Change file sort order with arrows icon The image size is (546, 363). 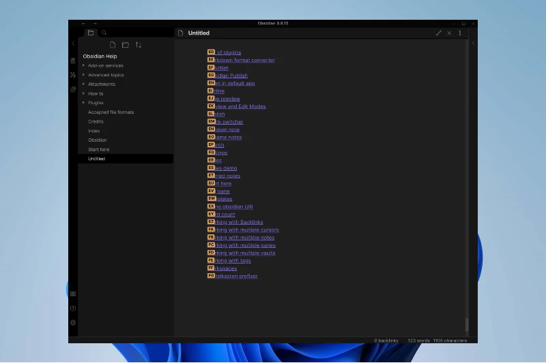point(139,45)
